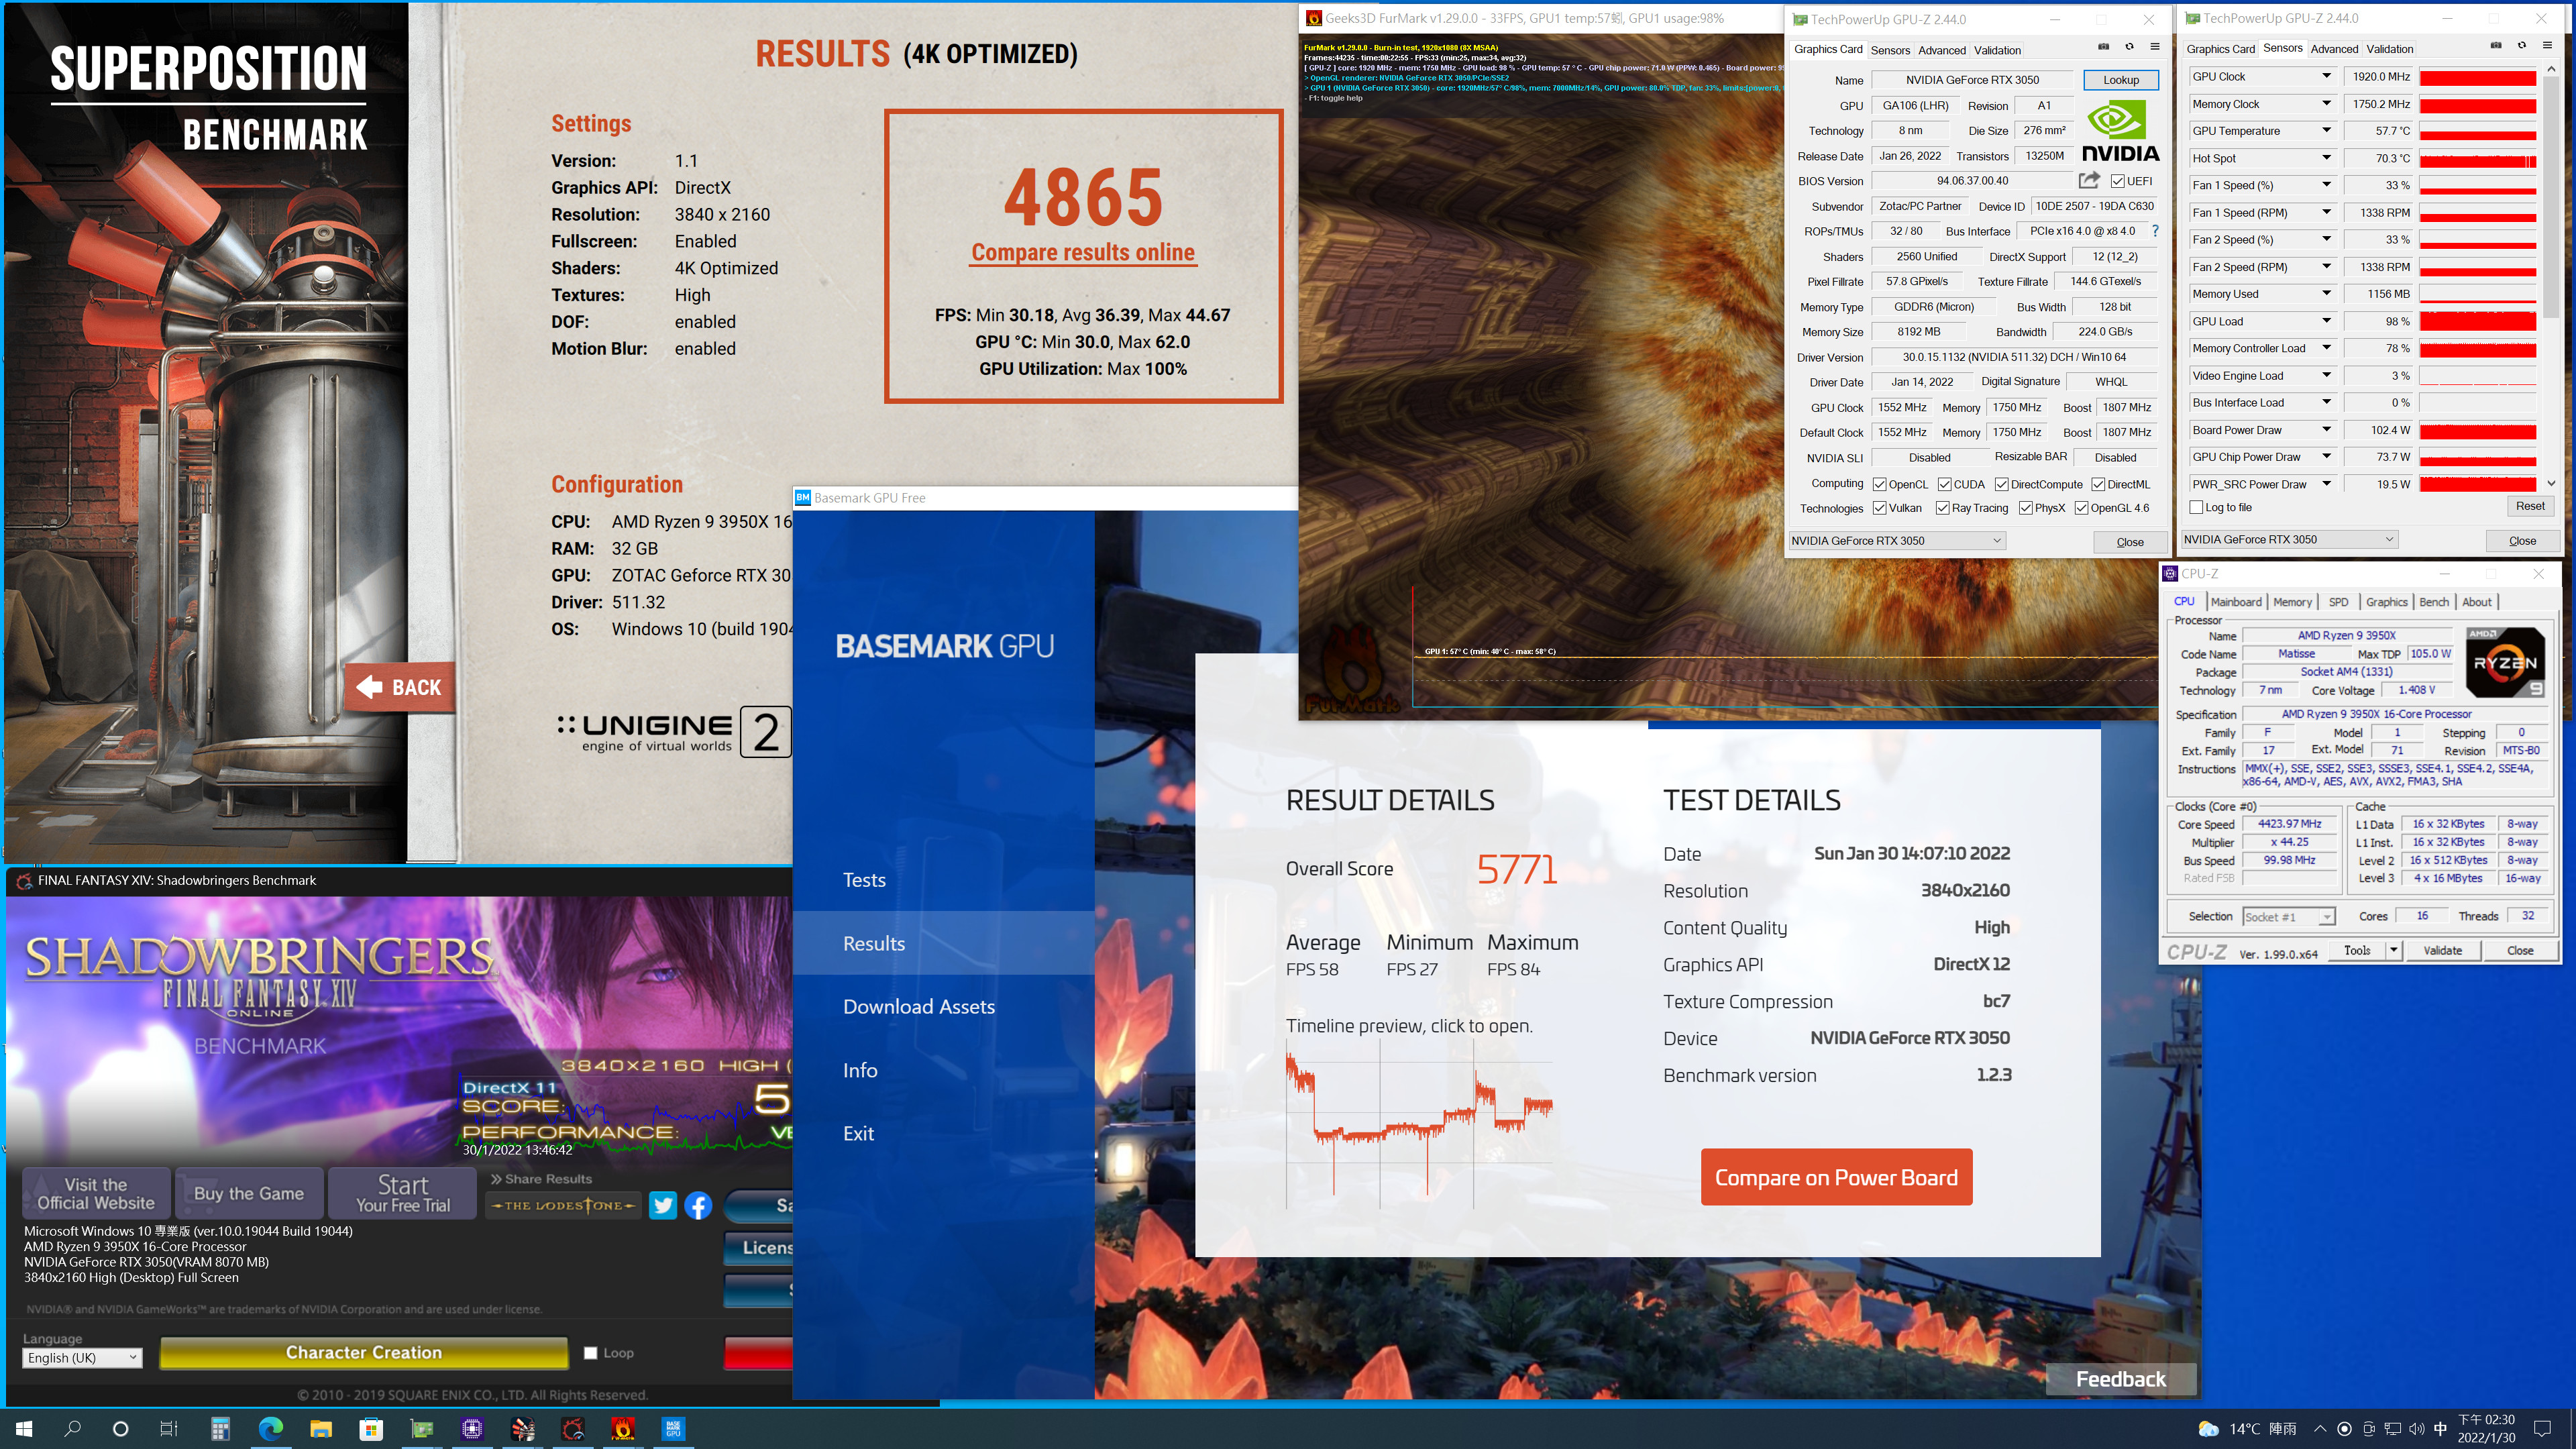2576x1449 pixels.
Task: Open Task View on the taskbar
Action: 169,1428
